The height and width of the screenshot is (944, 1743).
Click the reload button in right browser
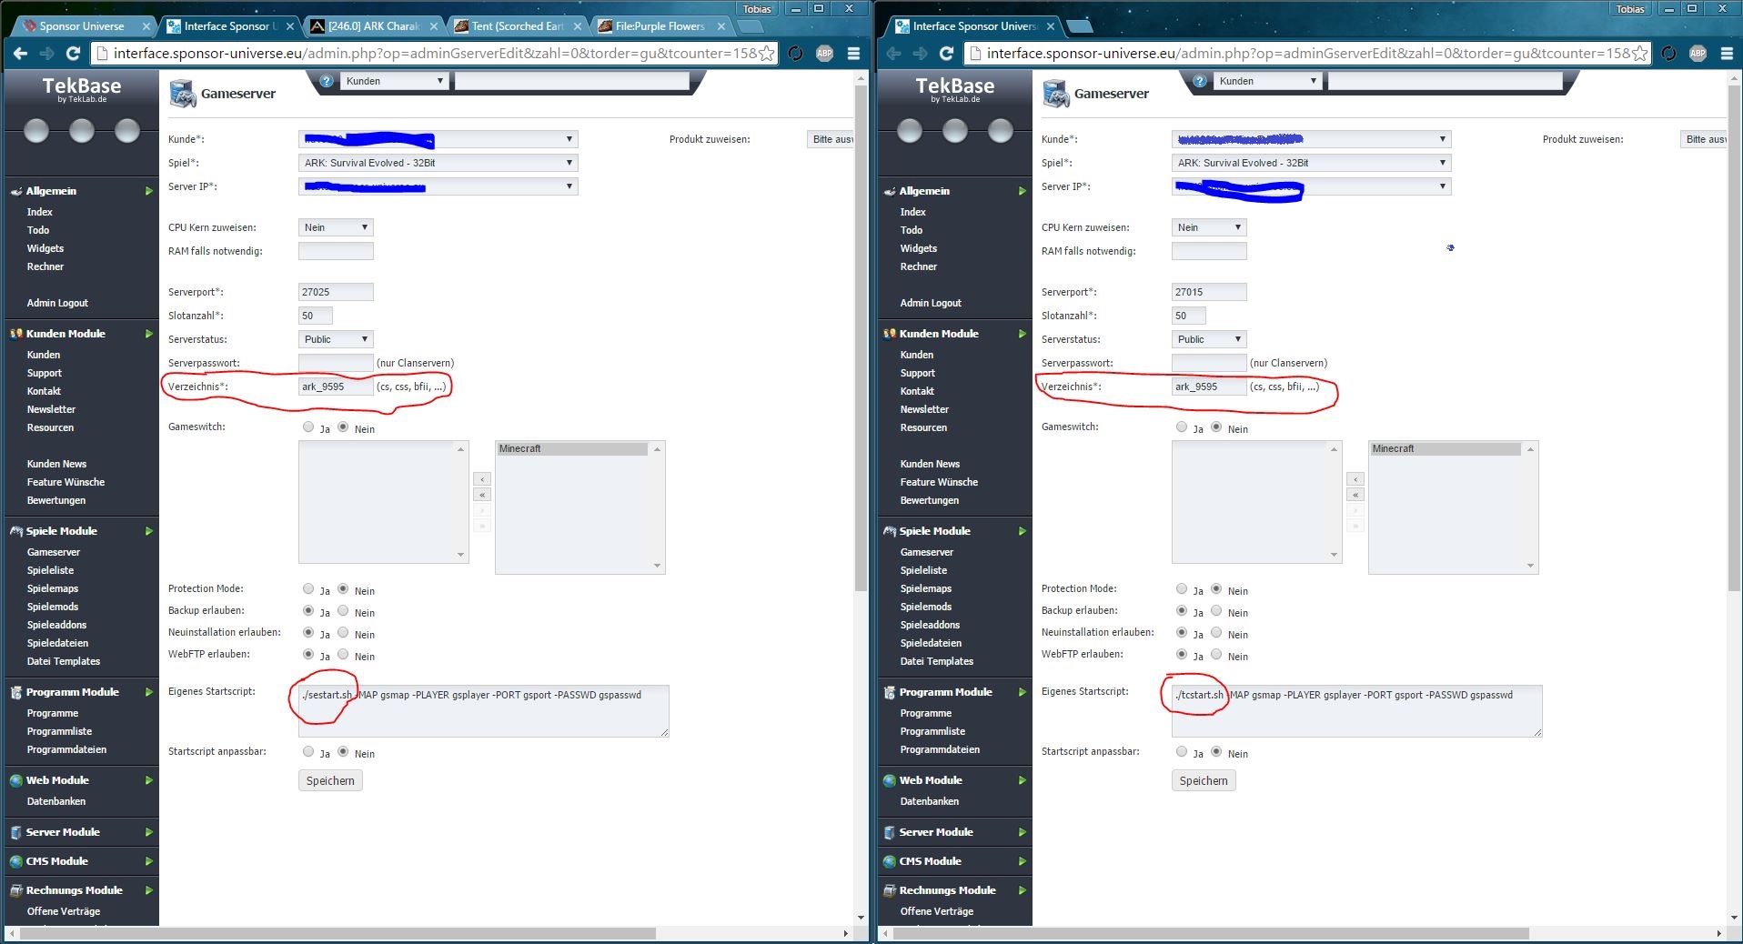(946, 54)
